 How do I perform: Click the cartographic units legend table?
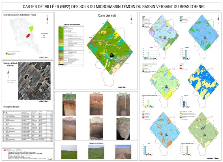(x=71, y=46)
